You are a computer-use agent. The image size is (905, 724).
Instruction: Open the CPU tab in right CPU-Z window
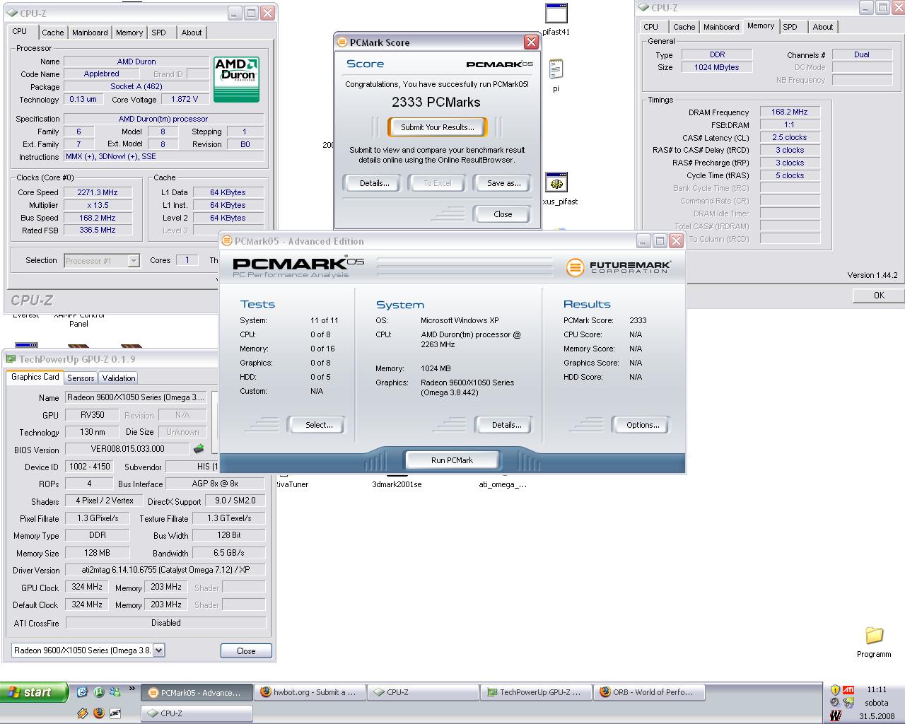pyautogui.click(x=651, y=27)
